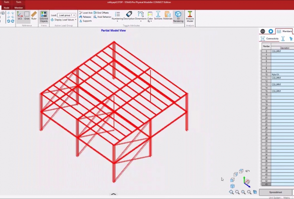The height and width of the screenshot is (199, 294).
Task: Open the Member menu tab
Action: [x=19, y=7]
